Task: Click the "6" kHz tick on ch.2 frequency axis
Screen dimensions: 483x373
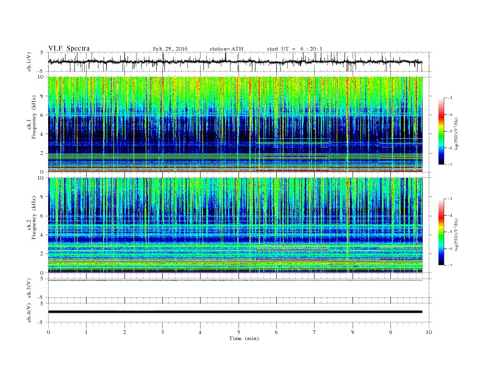Action: pos(42,216)
